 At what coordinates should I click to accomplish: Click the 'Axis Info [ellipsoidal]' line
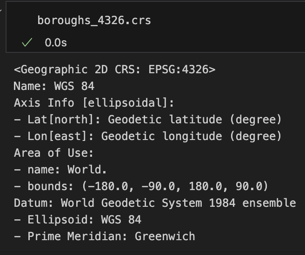(93, 103)
